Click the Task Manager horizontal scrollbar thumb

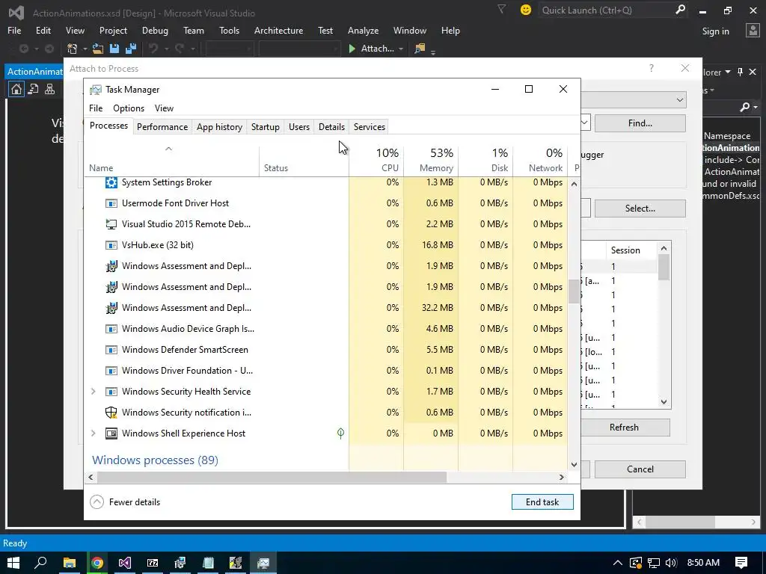coord(272,477)
